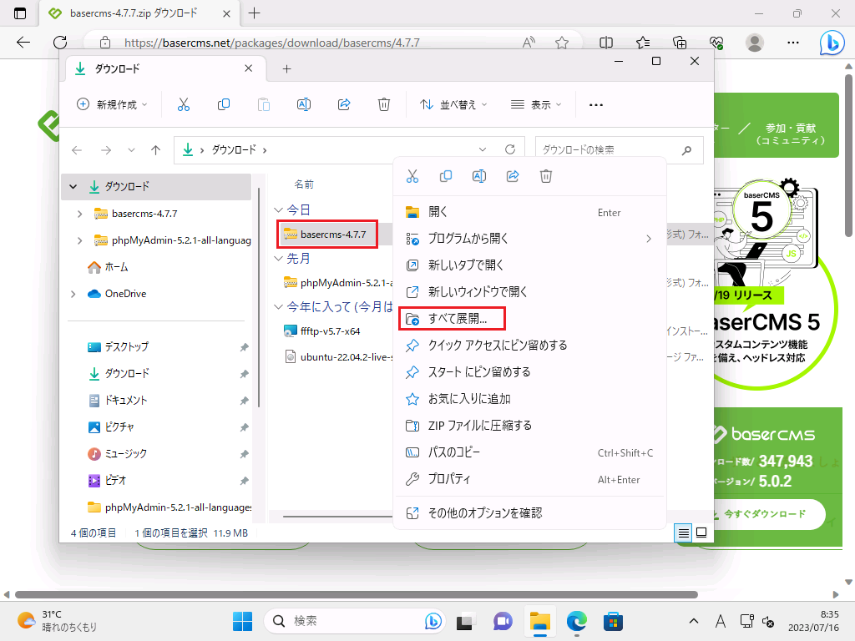The image size is (855, 641).
Task: Click Copy icon in context menu top row
Action: coord(446,176)
